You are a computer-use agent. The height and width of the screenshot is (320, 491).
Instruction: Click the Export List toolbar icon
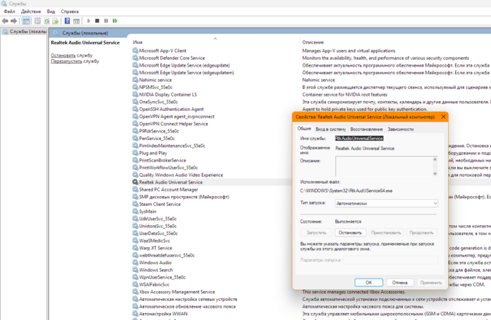point(56,21)
